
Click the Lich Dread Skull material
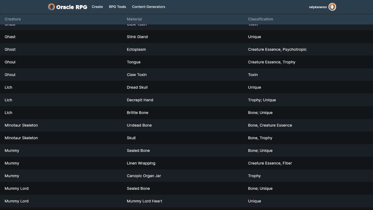pyautogui.click(x=137, y=88)
